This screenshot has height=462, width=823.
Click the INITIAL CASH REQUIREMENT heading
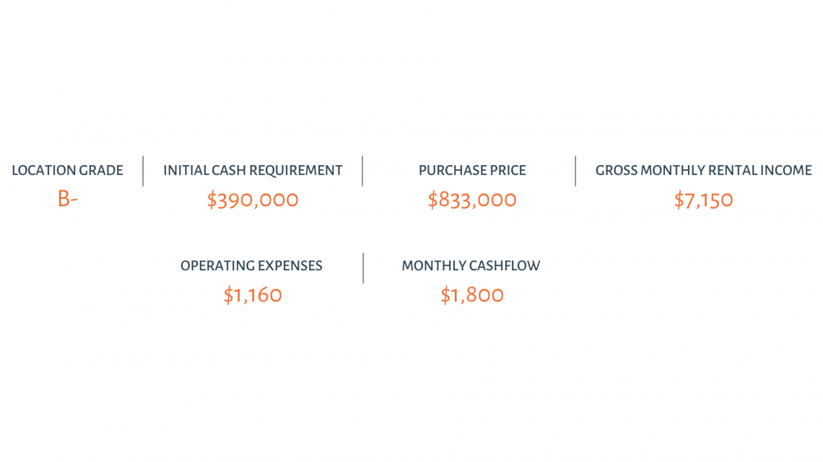point(253,171)
